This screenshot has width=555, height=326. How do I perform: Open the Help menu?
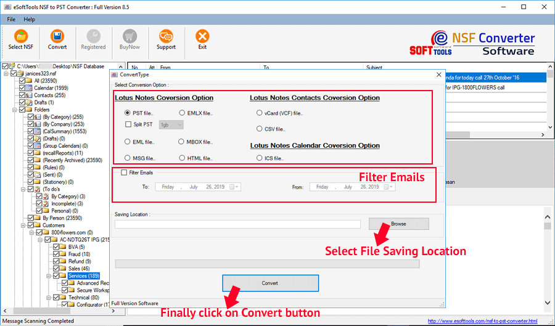[x=29, y=20]
